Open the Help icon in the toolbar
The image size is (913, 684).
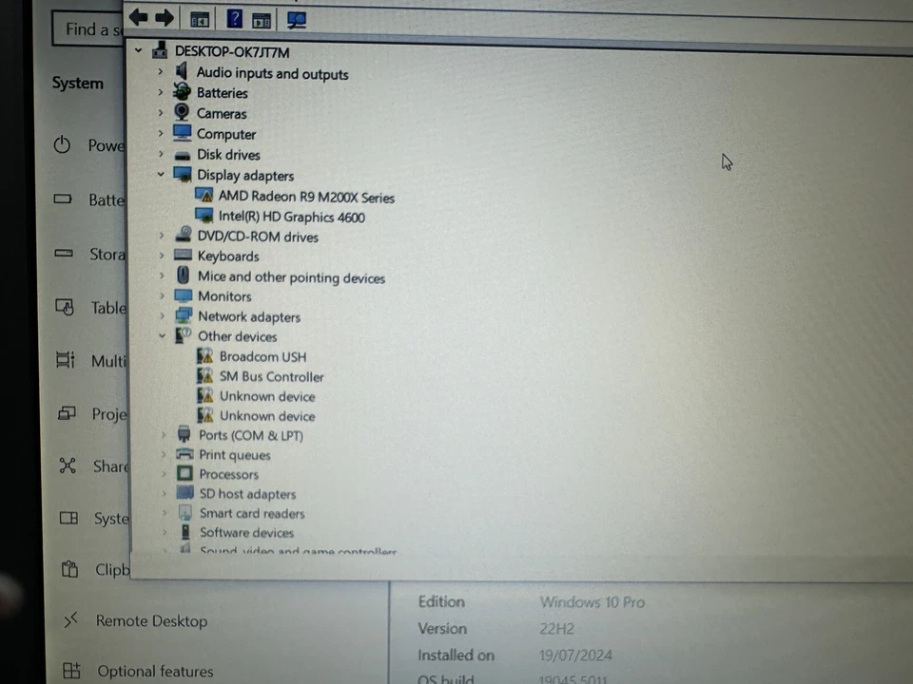click(x=234, y=18)
